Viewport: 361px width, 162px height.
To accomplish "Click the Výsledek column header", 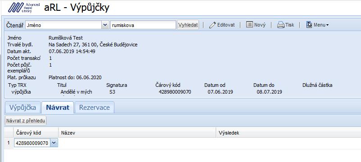I will [288, 133].
